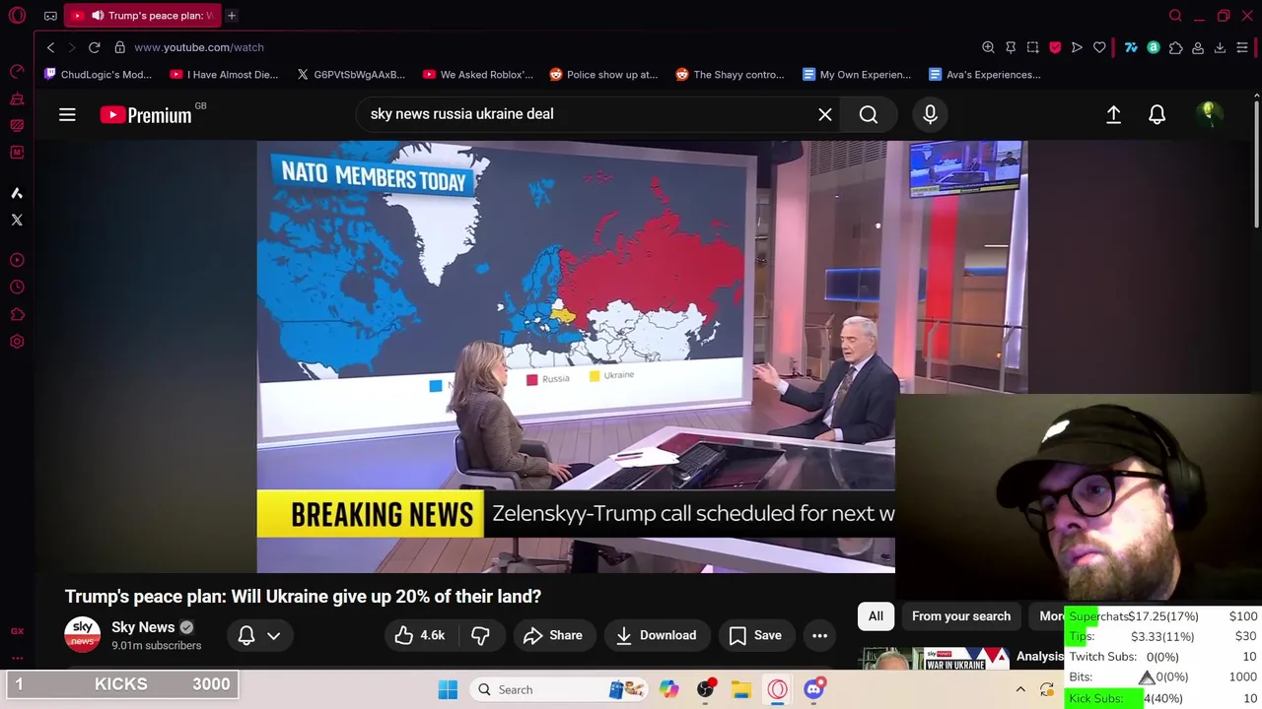
Task: Reload the current YouTube page
Action: click(95, 47)
